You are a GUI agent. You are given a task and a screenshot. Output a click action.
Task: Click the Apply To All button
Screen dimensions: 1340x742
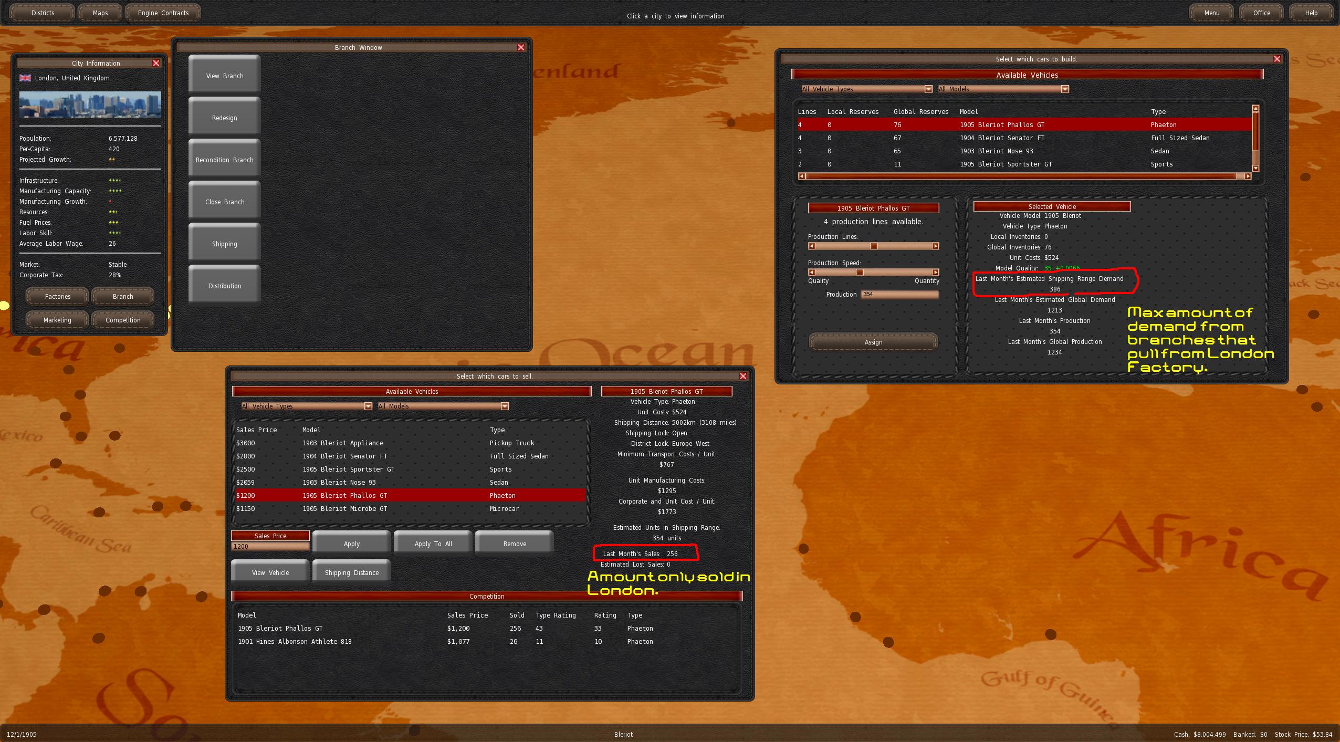(433, 544)
